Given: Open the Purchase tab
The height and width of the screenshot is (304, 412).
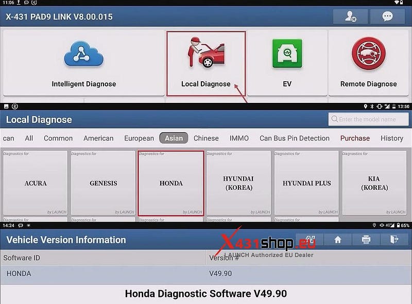Looking at the screenshot, I should (x=355, y=138).
